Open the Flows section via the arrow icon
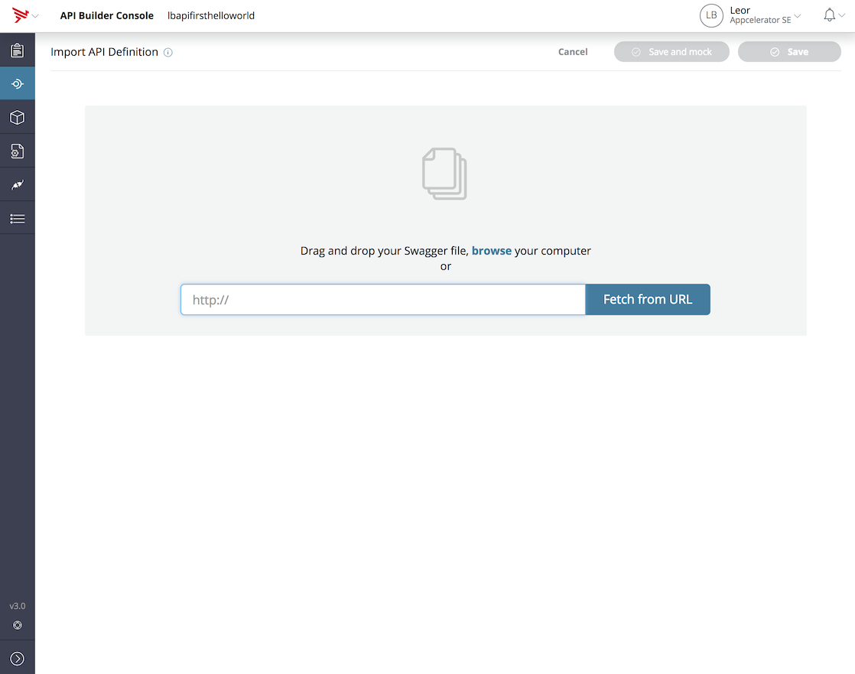Viewport: 855px width, 674px height. click(x=17, y=184)
